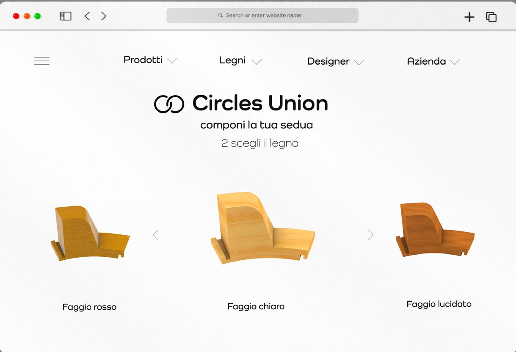The image size is (516, 352).
Task: Toggle the browser sidebar icon
Action: click(66, 16)
